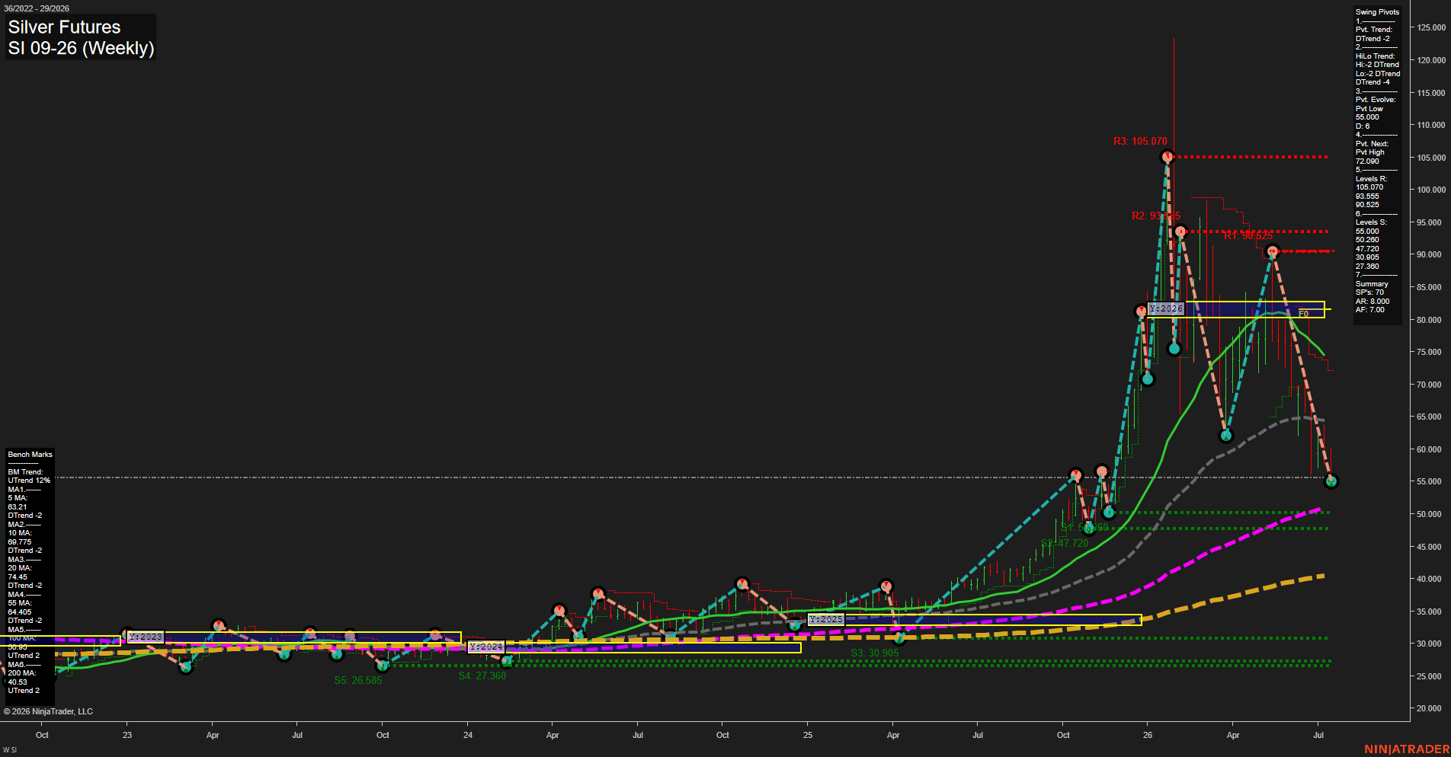Screen dimensions: 1451x757
Task: Click the 26 year label on time axis
Action: point(1148,735)
